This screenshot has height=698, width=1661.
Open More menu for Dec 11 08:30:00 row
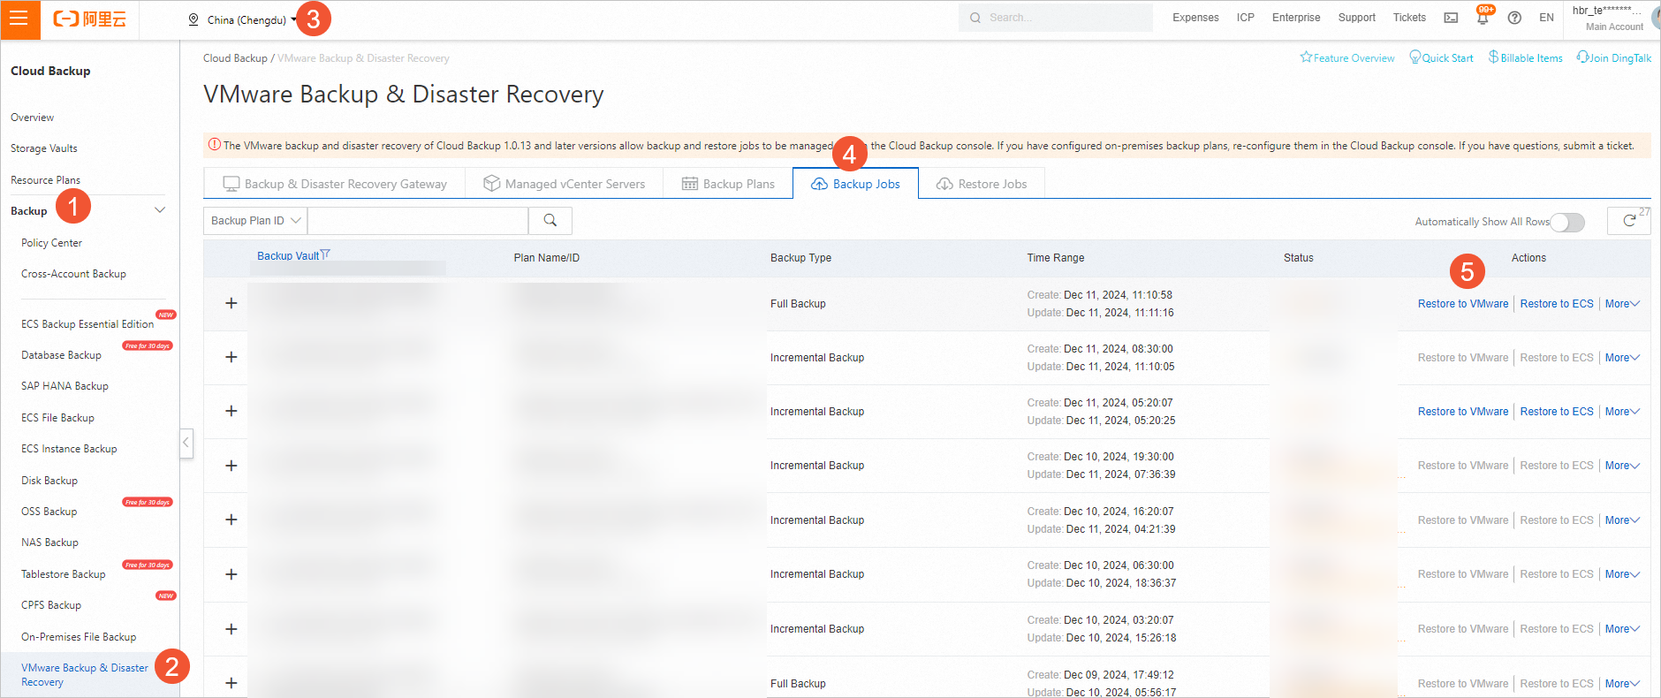pos(1622,358)
